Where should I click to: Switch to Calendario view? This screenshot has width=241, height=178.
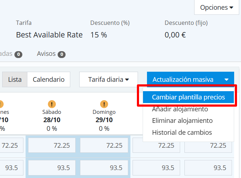tap(49, 80)
